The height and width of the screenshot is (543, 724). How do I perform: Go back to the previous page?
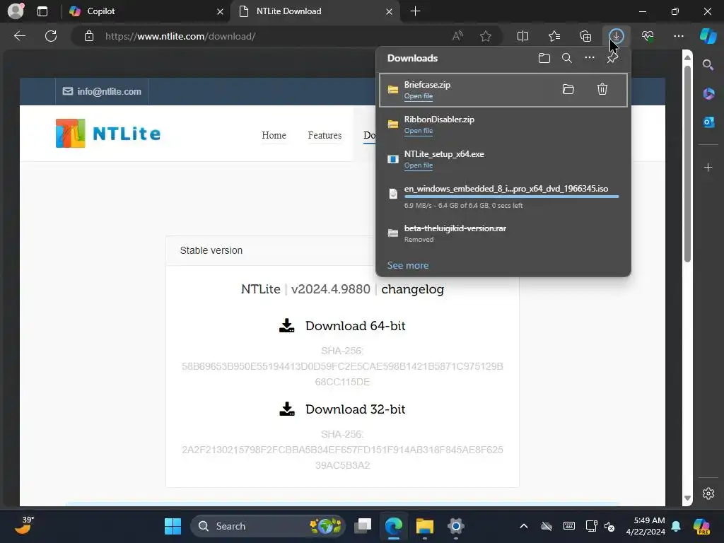coord(19,36)
